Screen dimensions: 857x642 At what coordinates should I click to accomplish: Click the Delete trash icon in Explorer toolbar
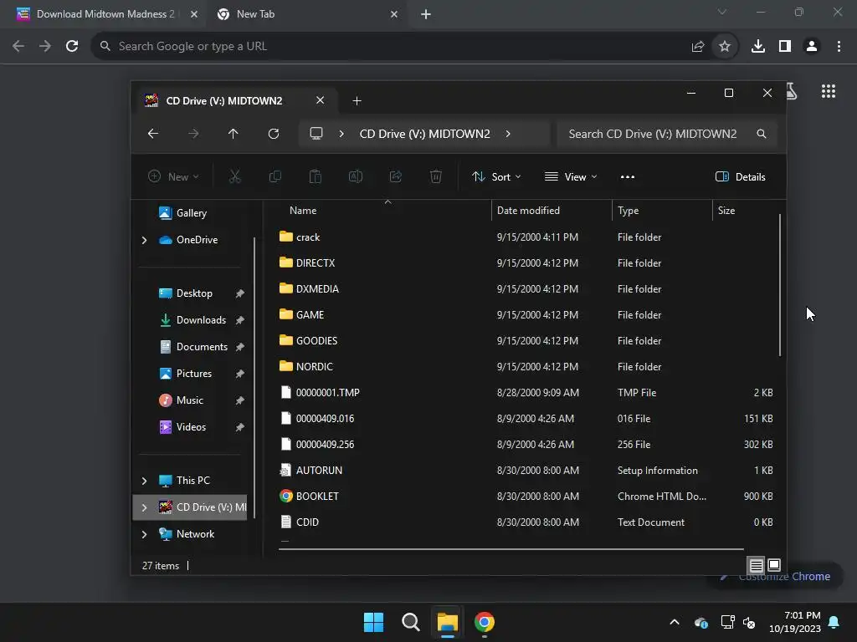pyautogui.click(x=435, y=176)
